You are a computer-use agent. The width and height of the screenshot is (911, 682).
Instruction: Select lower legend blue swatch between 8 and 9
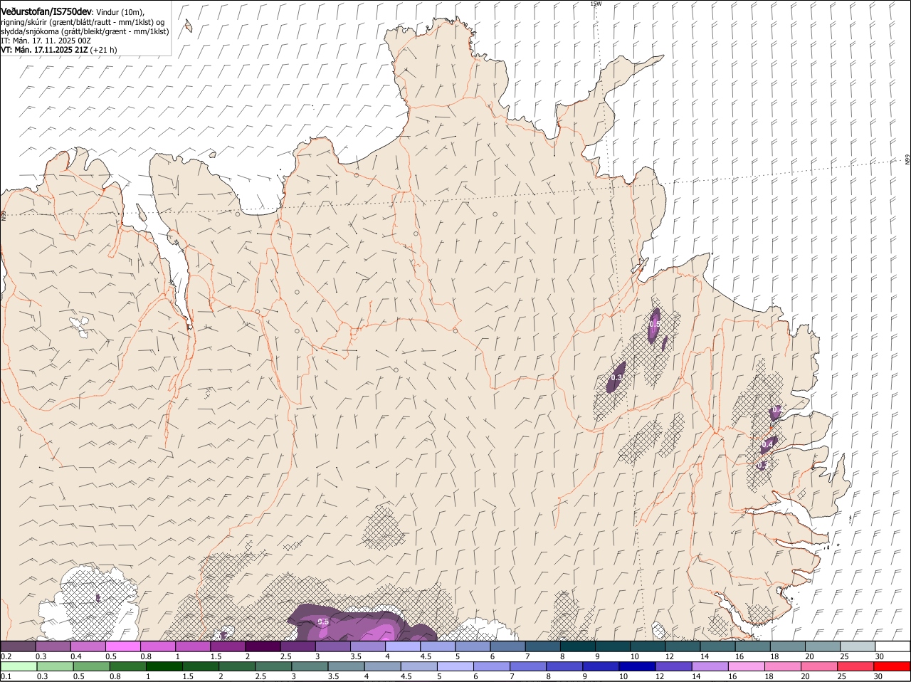564,666
